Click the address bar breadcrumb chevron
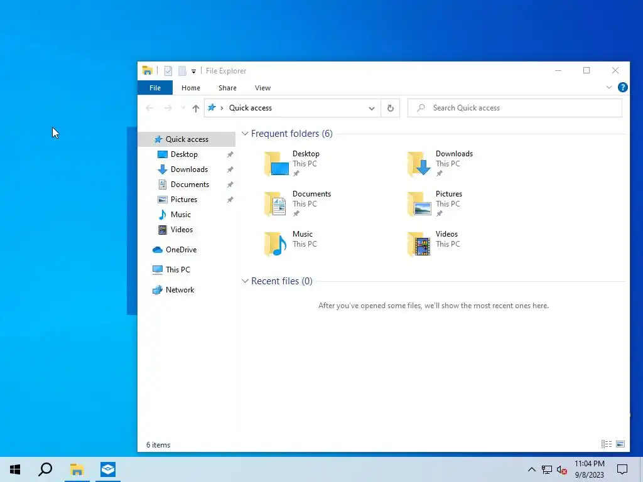 (222, 108)
